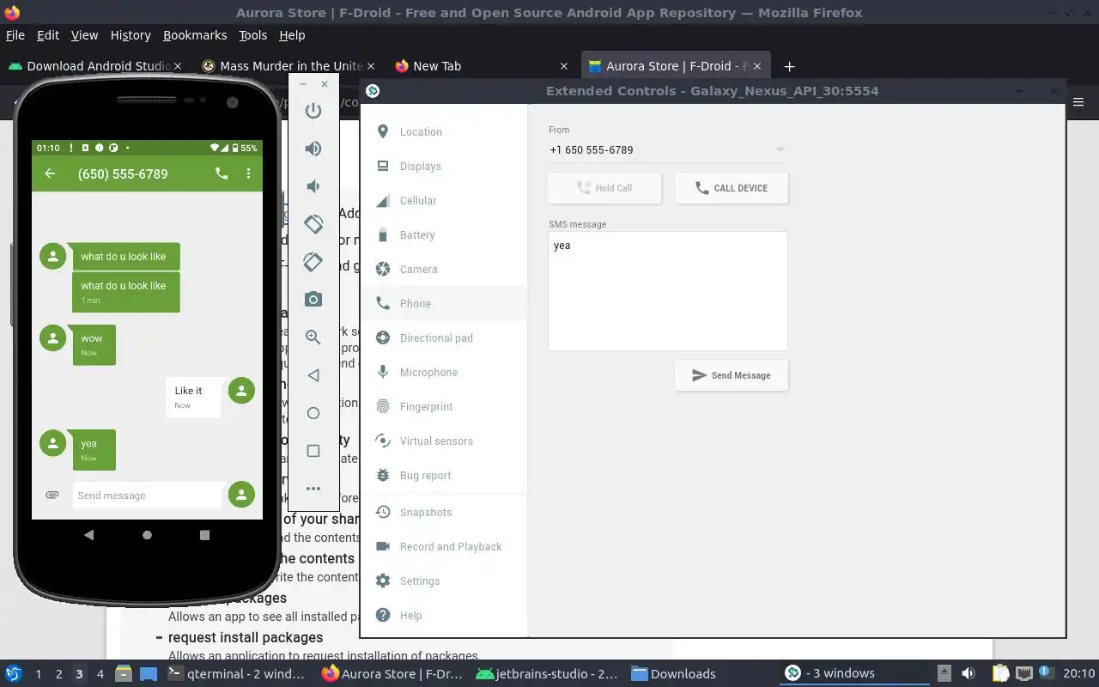
Task: Switch to the New Tab tab
Action: (x=481, y=66)
